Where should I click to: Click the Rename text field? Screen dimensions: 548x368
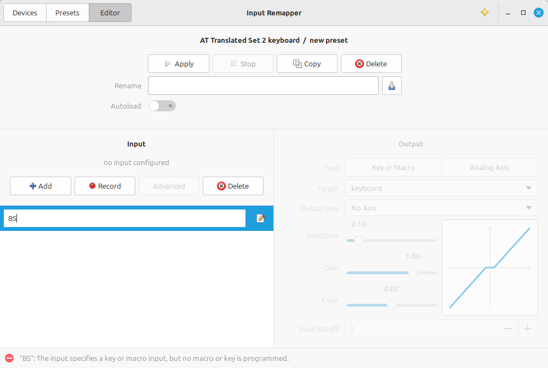point(263,86)
